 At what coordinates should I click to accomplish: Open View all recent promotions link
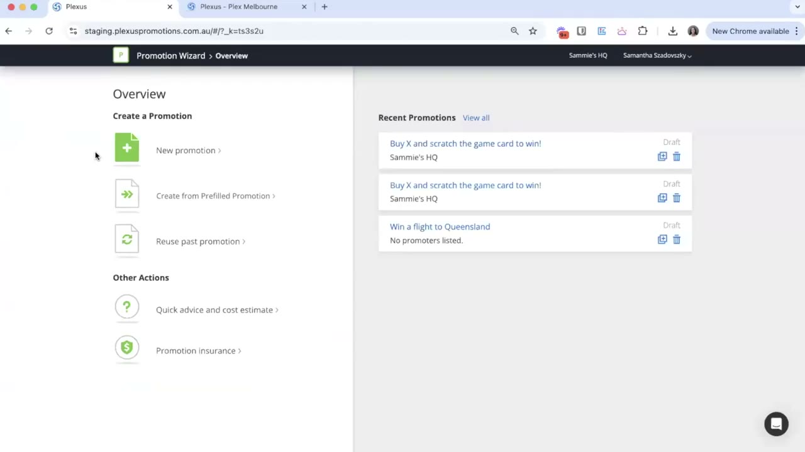point(476,117)
